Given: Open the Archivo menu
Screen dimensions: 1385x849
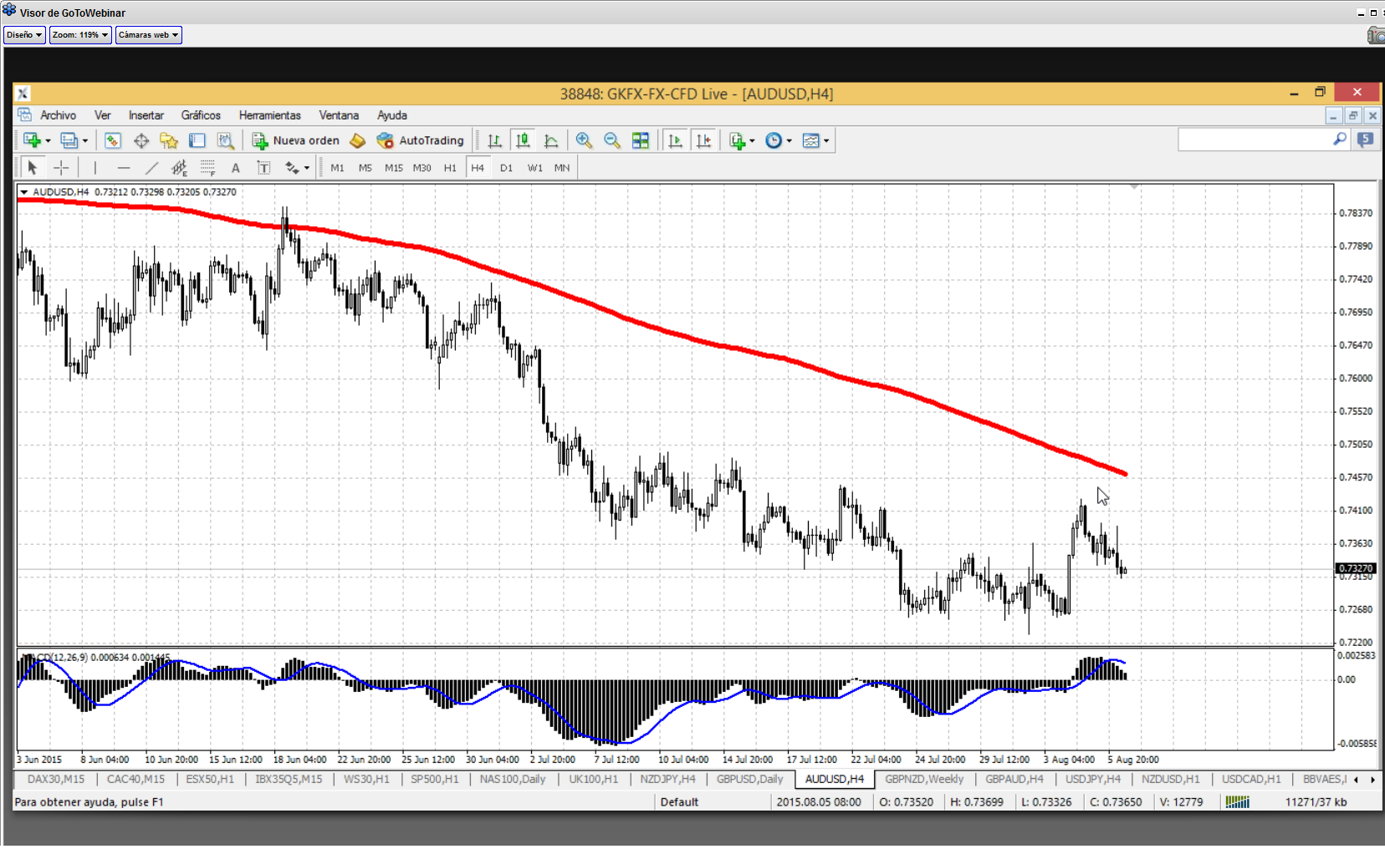Looking at the screenshot, I should click(58, 115).
